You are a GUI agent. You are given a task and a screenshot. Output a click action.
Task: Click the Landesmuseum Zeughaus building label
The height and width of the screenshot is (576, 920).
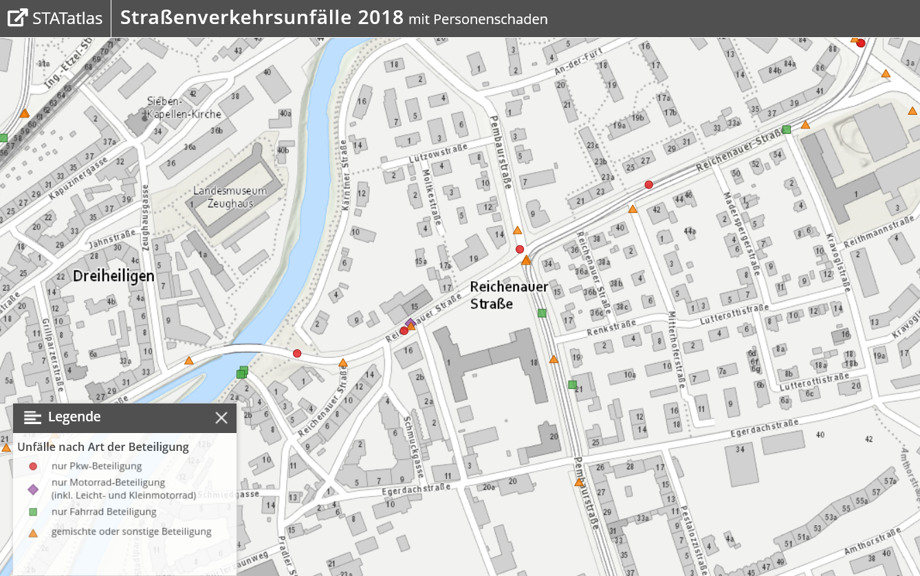(x=223, y=197)
